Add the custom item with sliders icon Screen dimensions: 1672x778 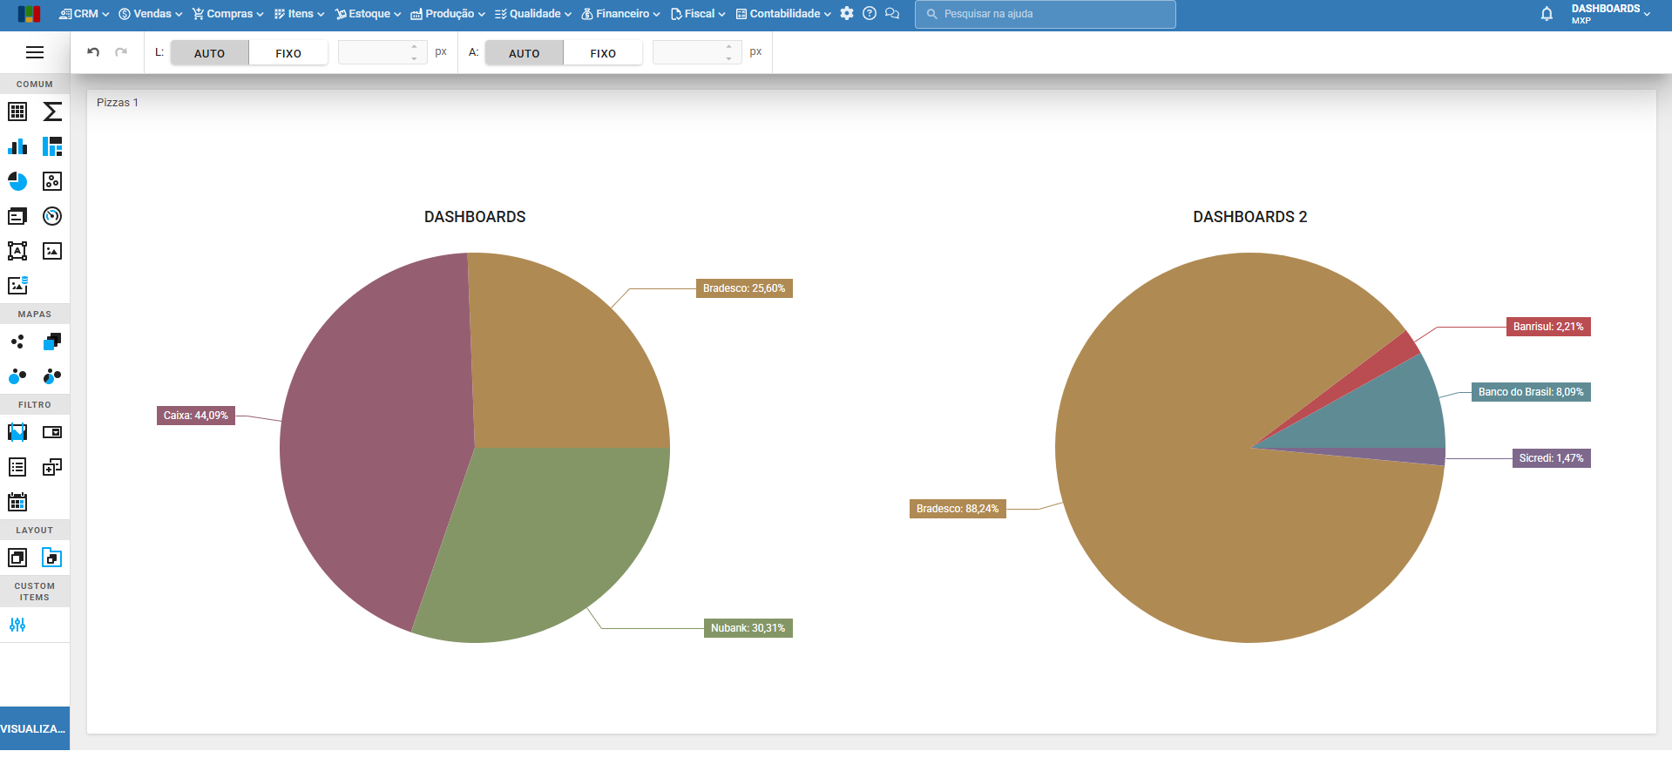(17, 625)
